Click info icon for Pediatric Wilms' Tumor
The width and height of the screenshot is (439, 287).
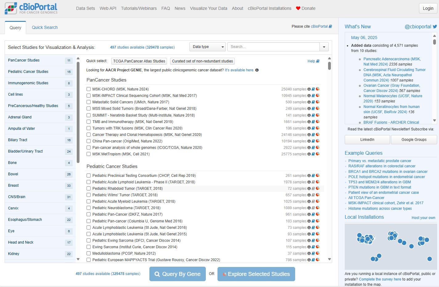[x=309, y=195]
